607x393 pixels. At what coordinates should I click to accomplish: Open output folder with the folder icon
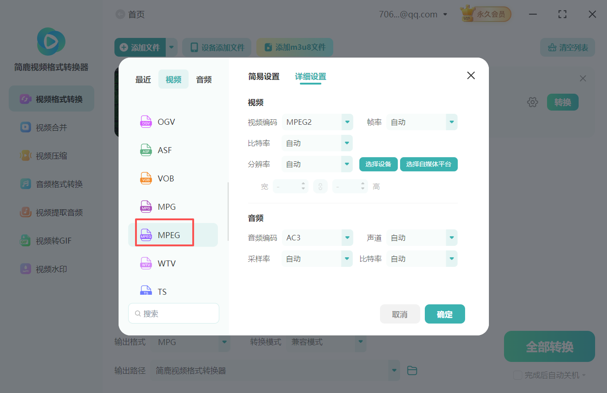[412, 370]
